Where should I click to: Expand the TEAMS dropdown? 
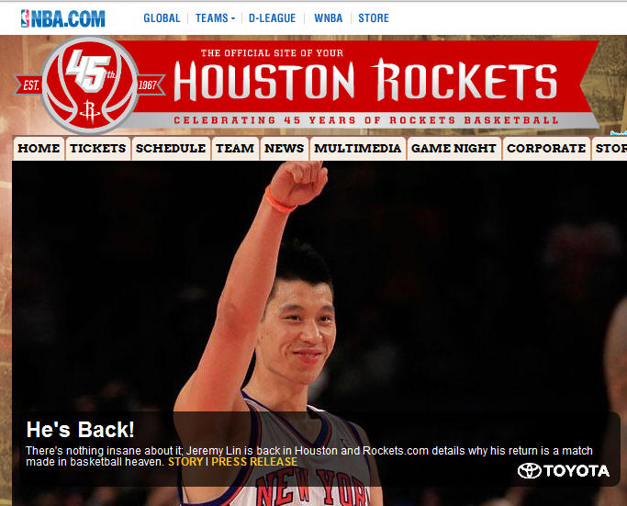click(215, 18)
